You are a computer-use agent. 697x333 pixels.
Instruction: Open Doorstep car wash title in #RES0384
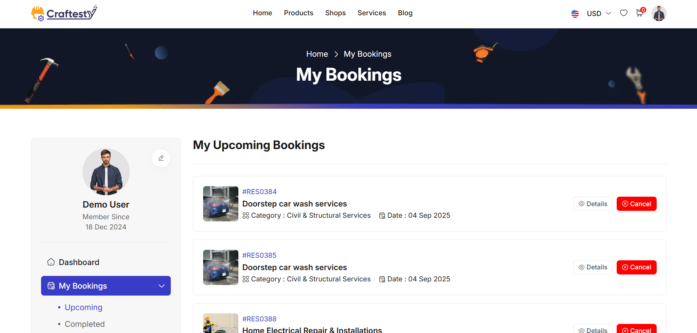point(295,204)
